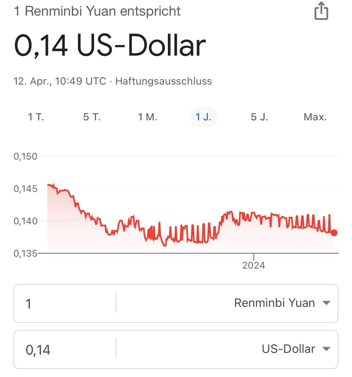Select the 5 T. range tab
352x377 pixels.
coord(92,117)
